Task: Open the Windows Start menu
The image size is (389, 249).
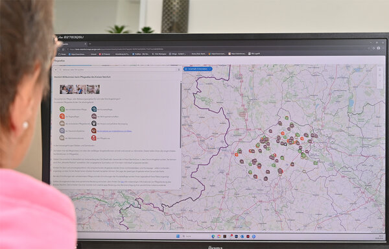Action: point(178,236)
